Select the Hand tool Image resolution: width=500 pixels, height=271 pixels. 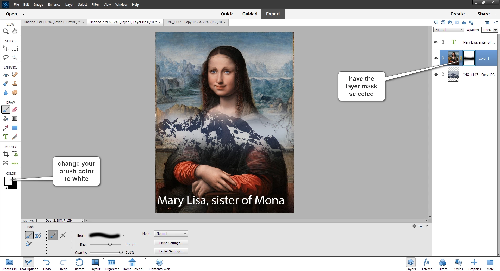[x=15, y=31]
